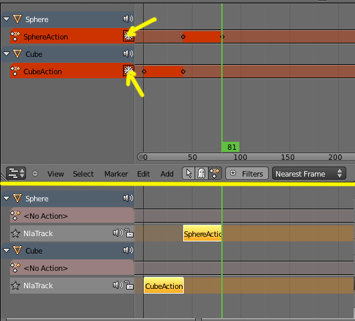Click the Cube name in top panel
The width and height of the screenshot is (355, 321).
click(x=33, y=54)
